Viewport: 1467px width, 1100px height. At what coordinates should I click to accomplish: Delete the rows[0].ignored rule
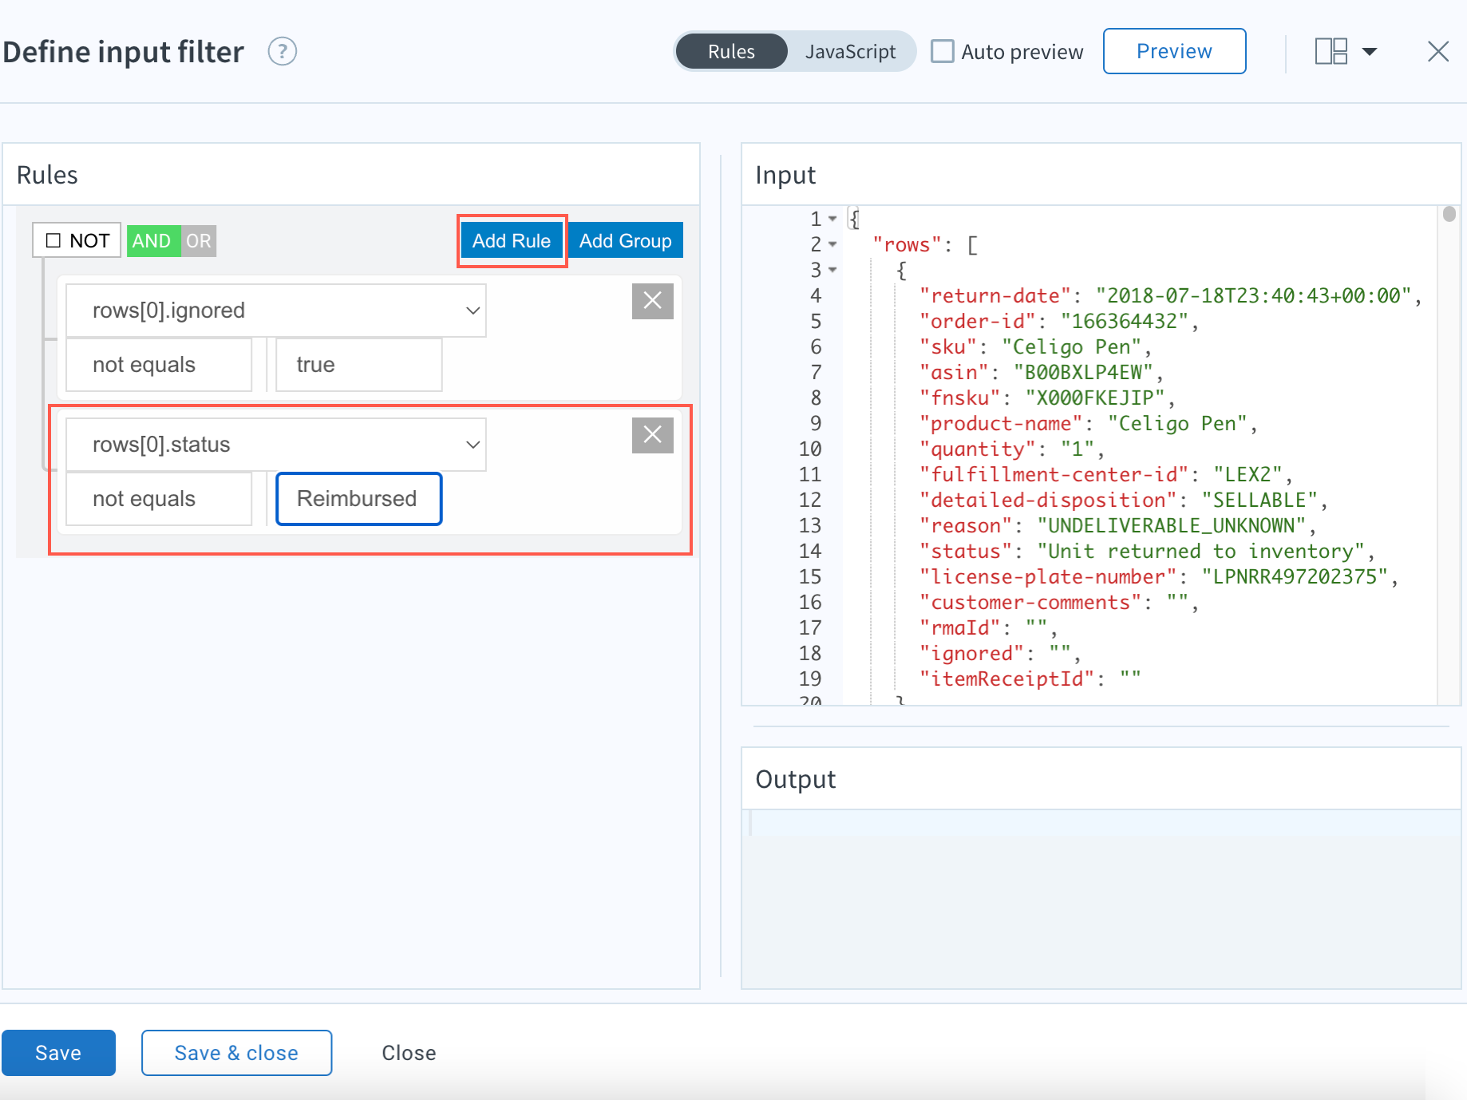(652, 301)
